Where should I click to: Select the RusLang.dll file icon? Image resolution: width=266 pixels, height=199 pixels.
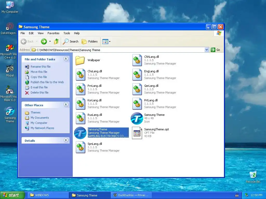[81, 118]
